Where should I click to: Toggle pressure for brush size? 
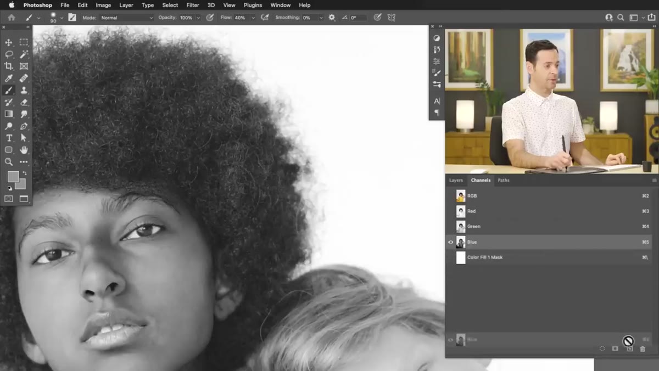point(377,18)
